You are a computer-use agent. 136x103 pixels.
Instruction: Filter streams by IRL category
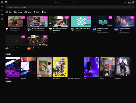point(8,12)
